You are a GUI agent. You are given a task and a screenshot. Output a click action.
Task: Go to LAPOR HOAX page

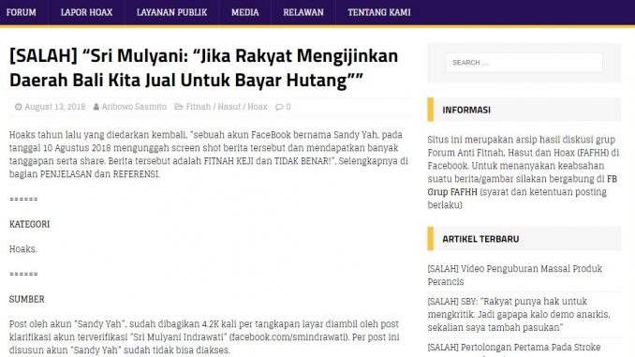pyautogui.click(x=86, y=12)
